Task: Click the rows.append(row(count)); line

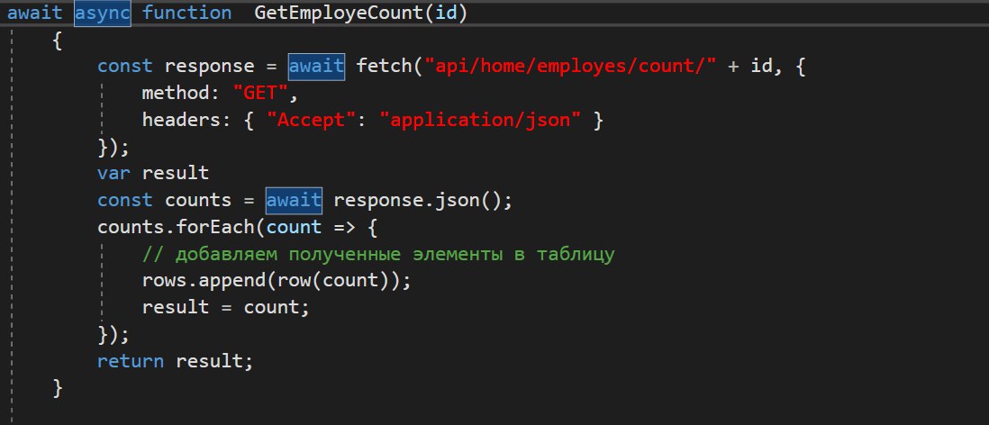Action: click(277, 281)
